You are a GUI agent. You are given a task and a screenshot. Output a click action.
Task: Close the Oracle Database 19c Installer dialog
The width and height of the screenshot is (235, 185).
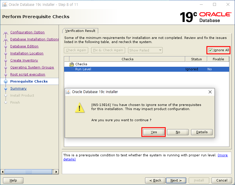point(210,92)
